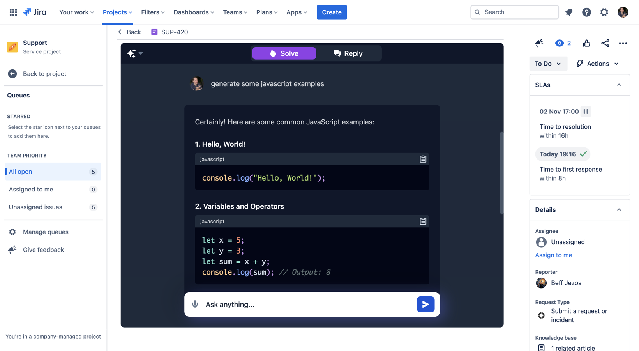Like the issue with thumbs up
Viewport: 639px width, 351px height.
click(586, 43)
